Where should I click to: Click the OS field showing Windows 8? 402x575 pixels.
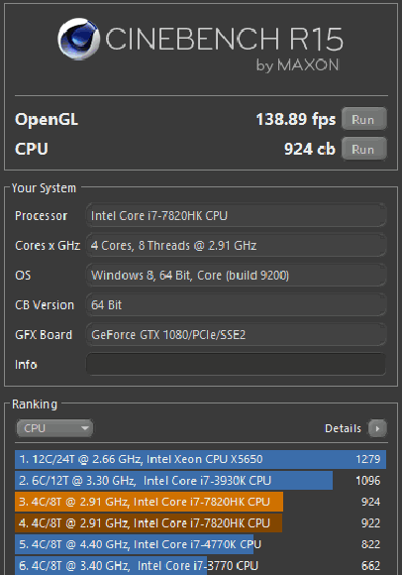[236, 275]
